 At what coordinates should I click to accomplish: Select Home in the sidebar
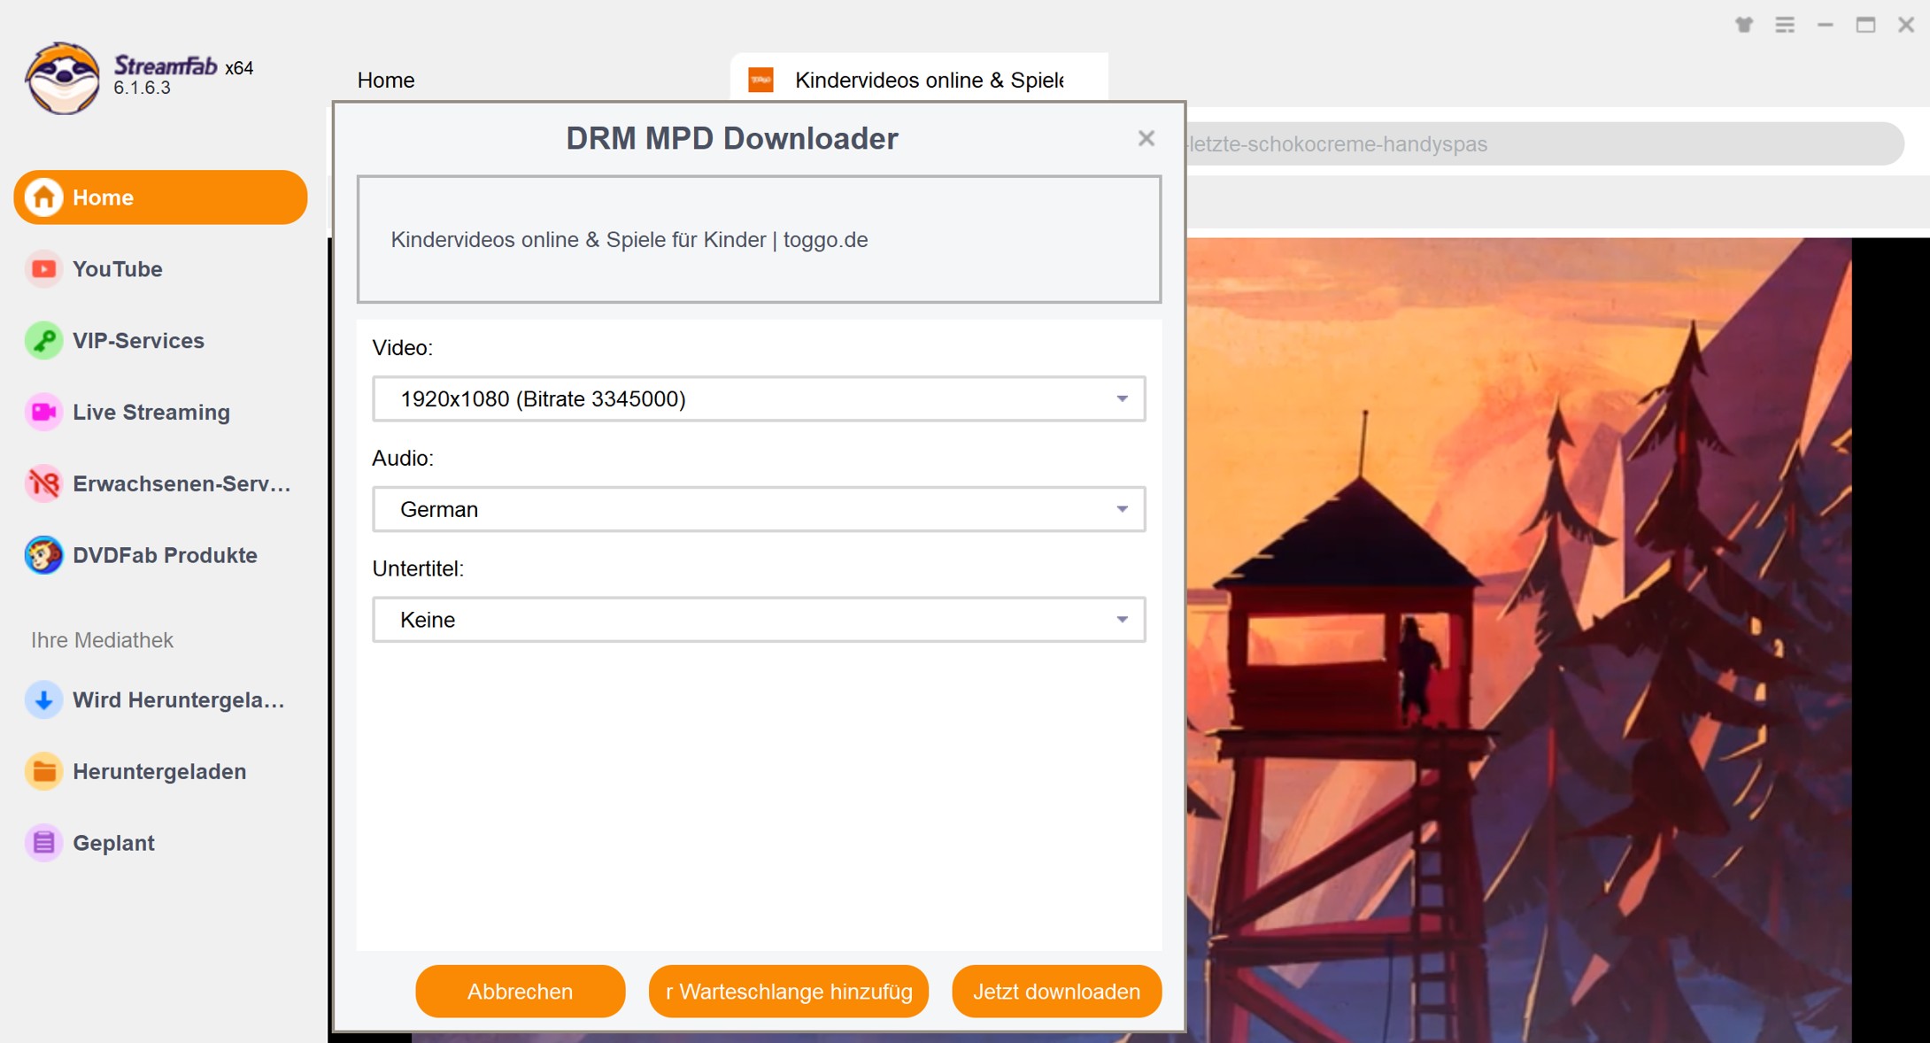[160, 197]
